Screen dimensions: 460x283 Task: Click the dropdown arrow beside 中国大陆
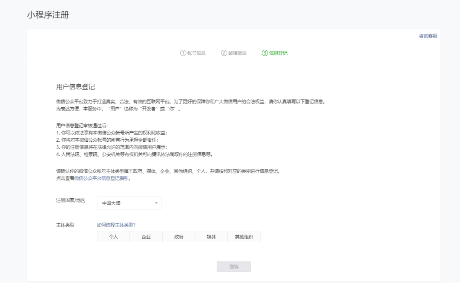[x=156, y=203]
